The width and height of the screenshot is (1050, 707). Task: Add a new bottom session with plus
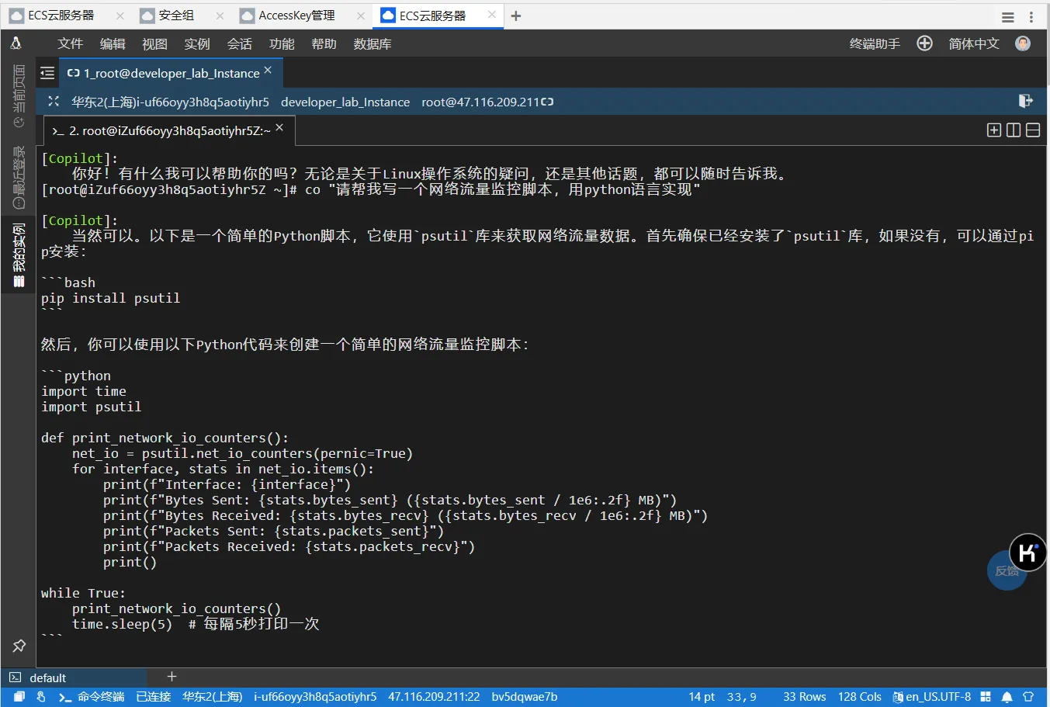coord(172,677)
